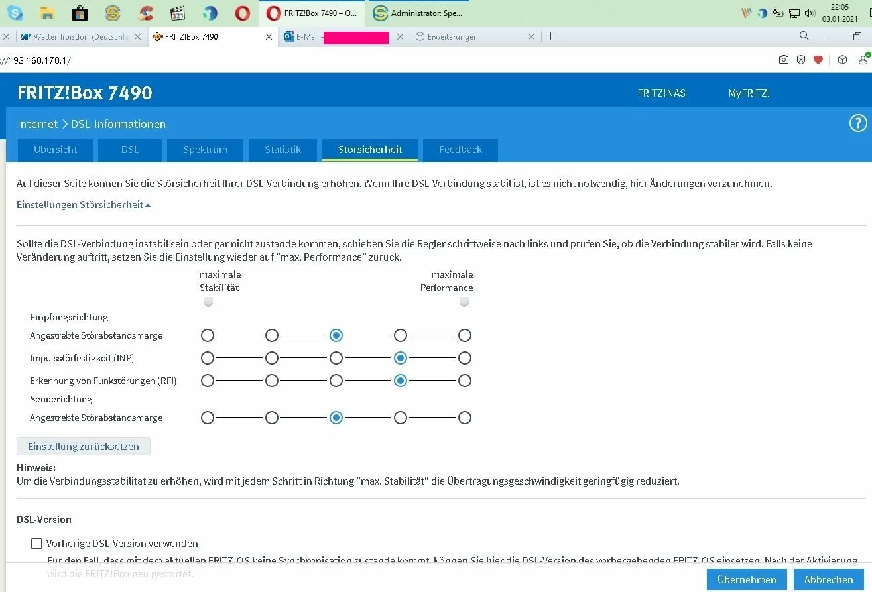This screenshot has height=592, width=872.
Task: Click the pinned Opera icon in taskbar
Action: [243, 13]
